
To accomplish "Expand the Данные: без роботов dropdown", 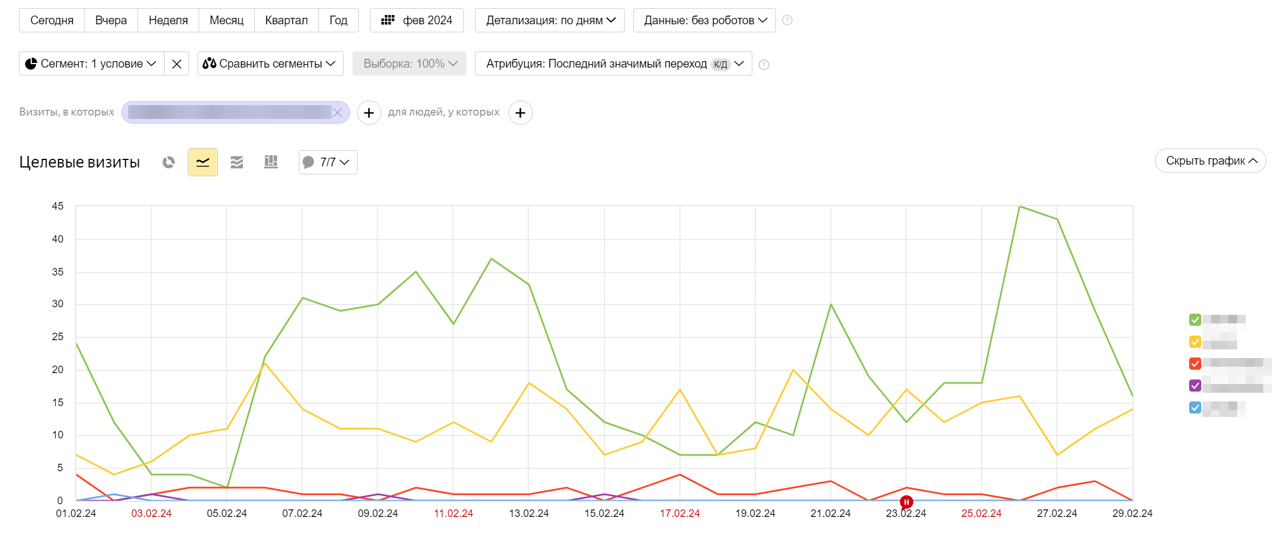I will pos(704,20).
